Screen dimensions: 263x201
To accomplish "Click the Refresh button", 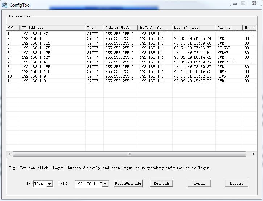I will 161,183.
